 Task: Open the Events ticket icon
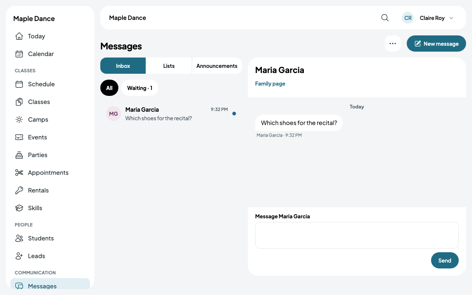19,137
